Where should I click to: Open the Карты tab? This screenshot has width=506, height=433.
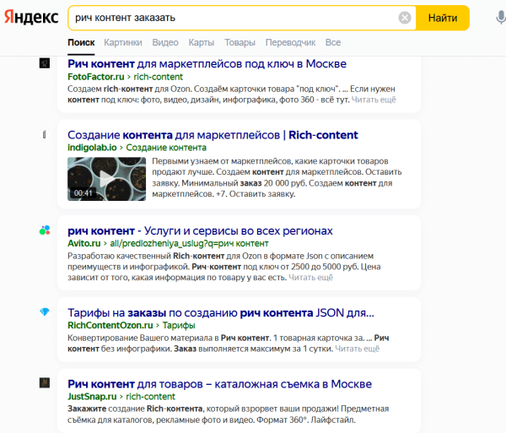202,42
